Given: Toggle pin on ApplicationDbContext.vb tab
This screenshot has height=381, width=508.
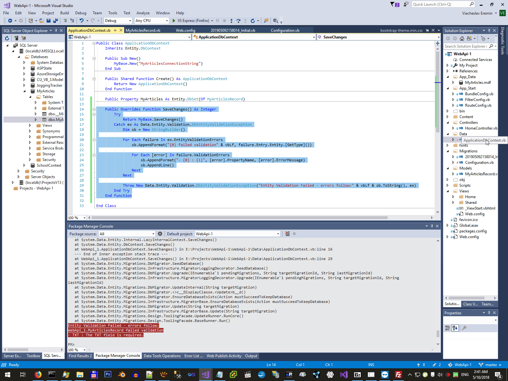Looking at the screenshot, I should point(115,30).
